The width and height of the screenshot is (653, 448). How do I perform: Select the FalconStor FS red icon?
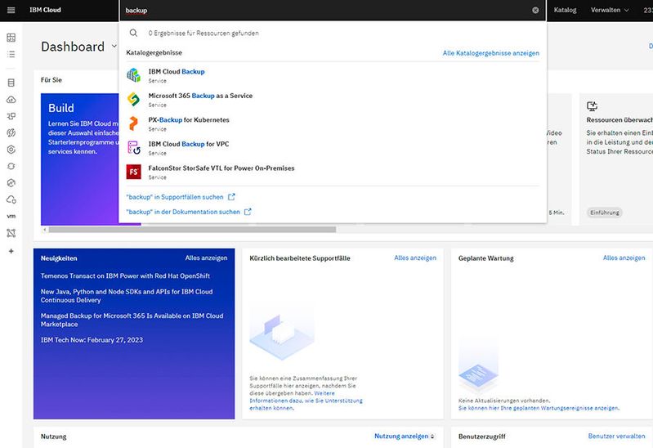click(x=134, y=172)
